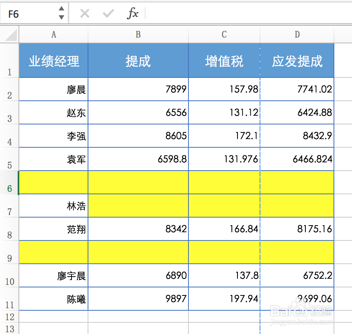Select the entire row 6 header
352x334 pixels.
[10, 182]
